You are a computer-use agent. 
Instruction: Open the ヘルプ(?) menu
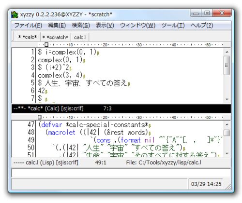click(x=202, y=26)
